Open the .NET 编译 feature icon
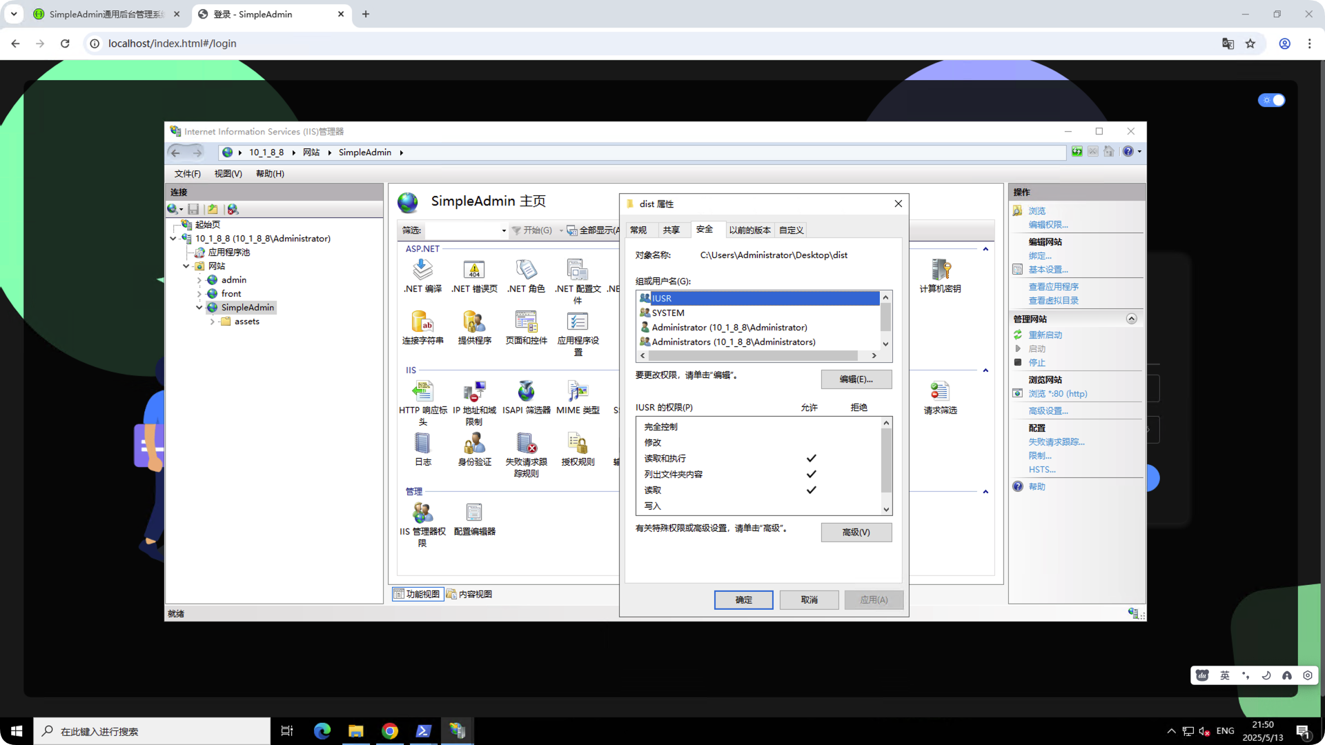This screenshot has width=1325, height=745. pyautogui.click(x=422, y=270)
